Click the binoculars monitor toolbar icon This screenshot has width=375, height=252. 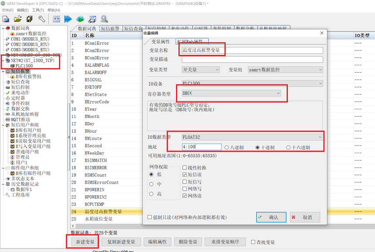click(92, 19)
